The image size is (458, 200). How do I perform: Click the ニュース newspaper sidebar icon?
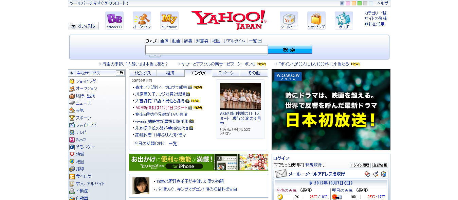[x=72, y=103]
